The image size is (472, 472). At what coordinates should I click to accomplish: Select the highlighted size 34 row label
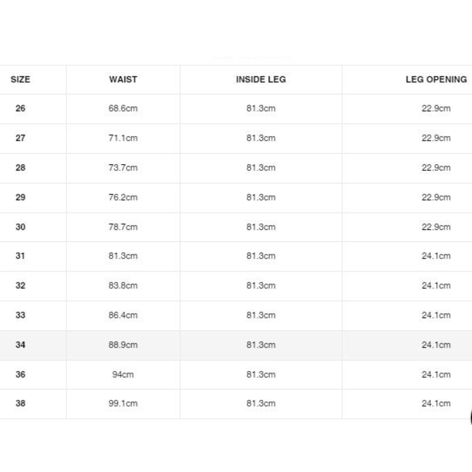(20, 345)
